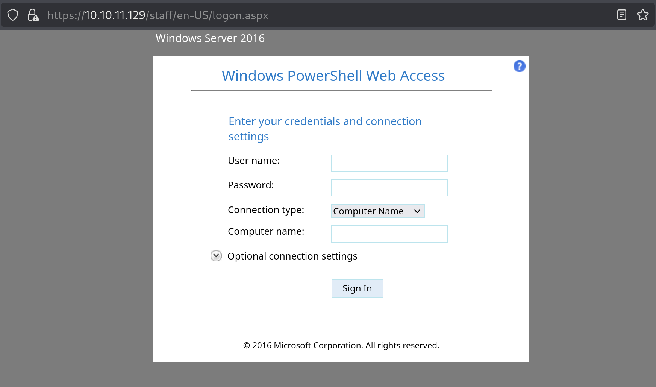Click the padlock warning site-info icon
The image size is (656, 387).
(33, 15)
